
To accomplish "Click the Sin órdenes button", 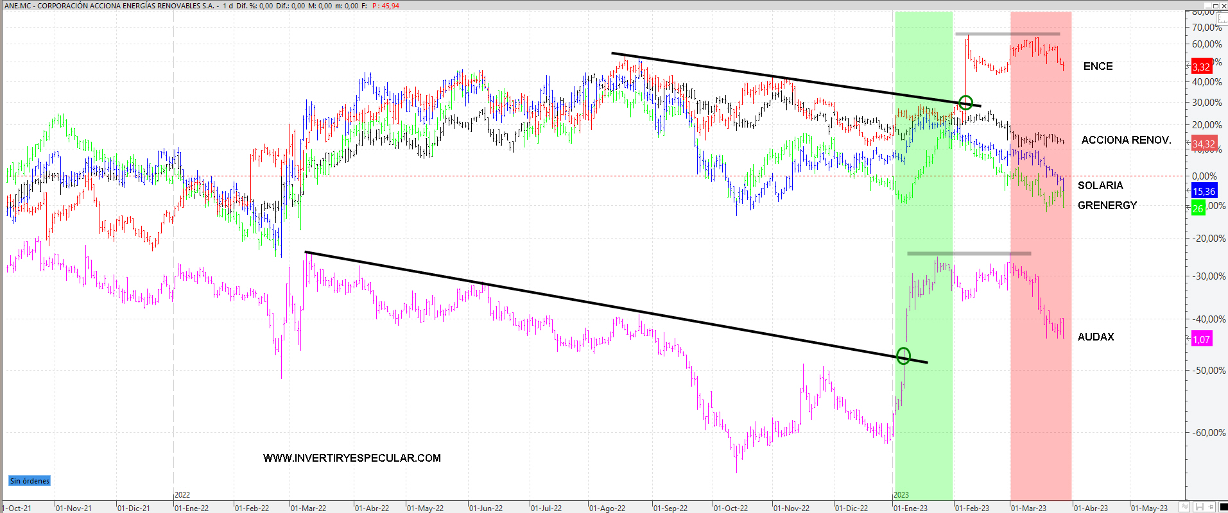I will tap(30, 481).
